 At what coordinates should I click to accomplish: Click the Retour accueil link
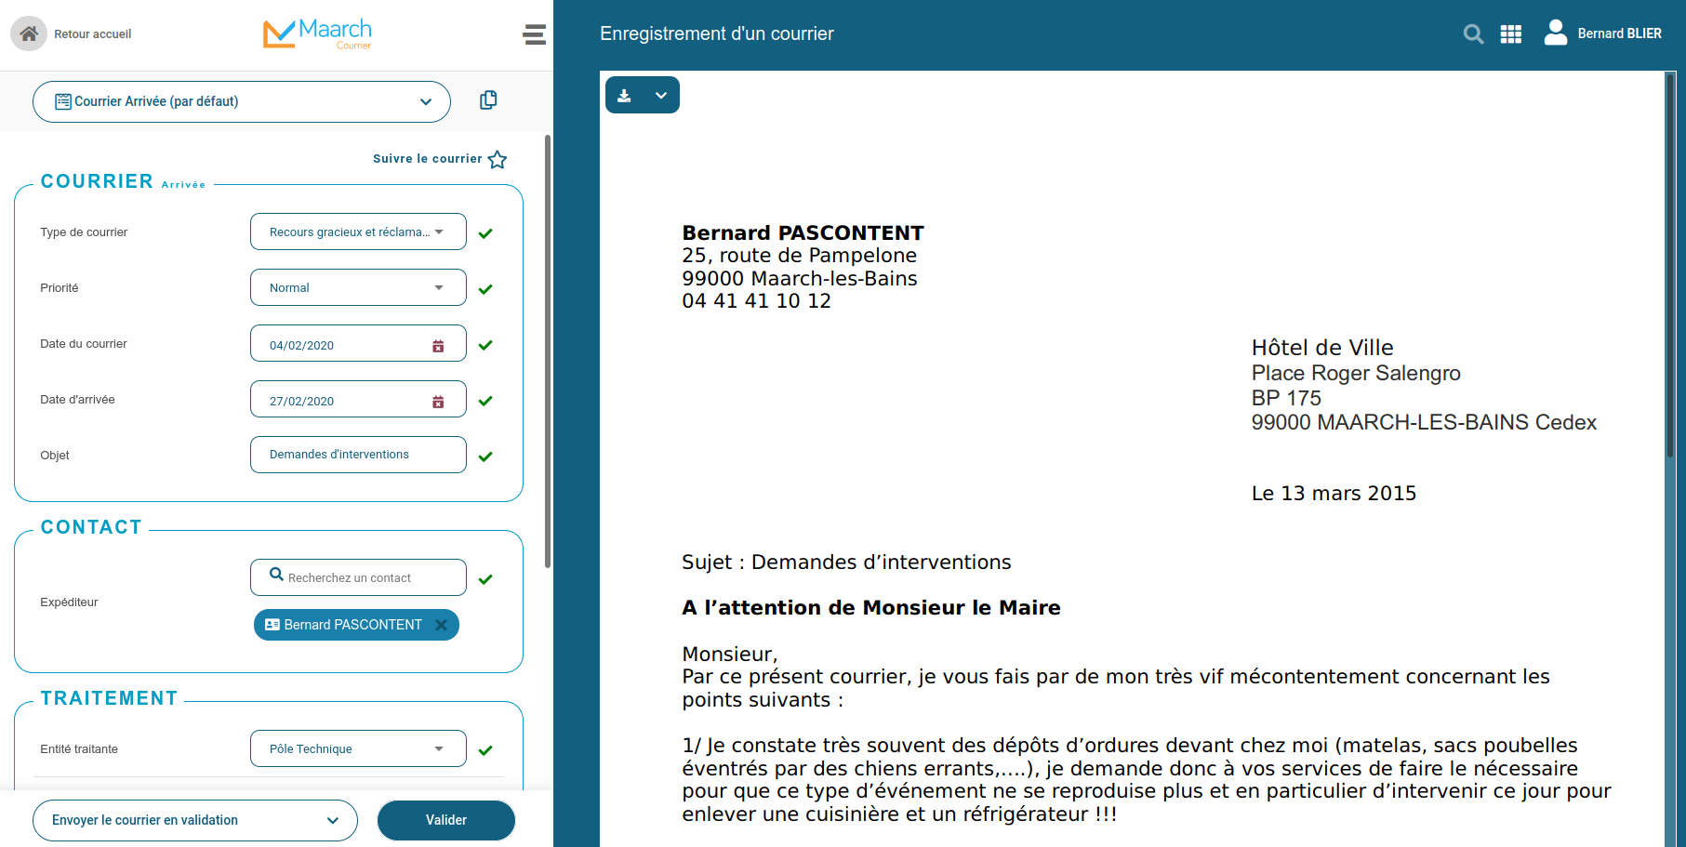coord(93,33)
